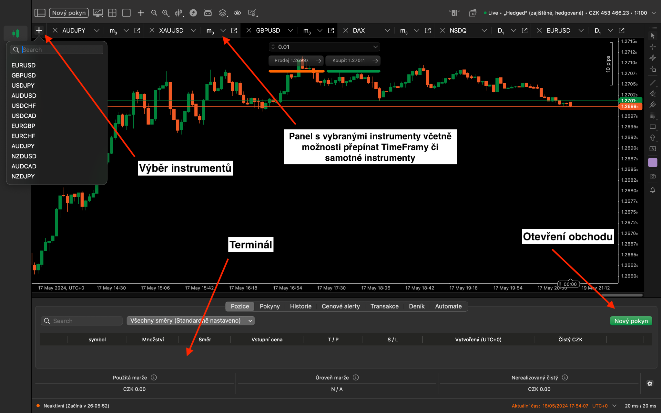The height and width of the screenshot is (413, 661).
Task: Click the podium icon near account info
Action: 454,13
